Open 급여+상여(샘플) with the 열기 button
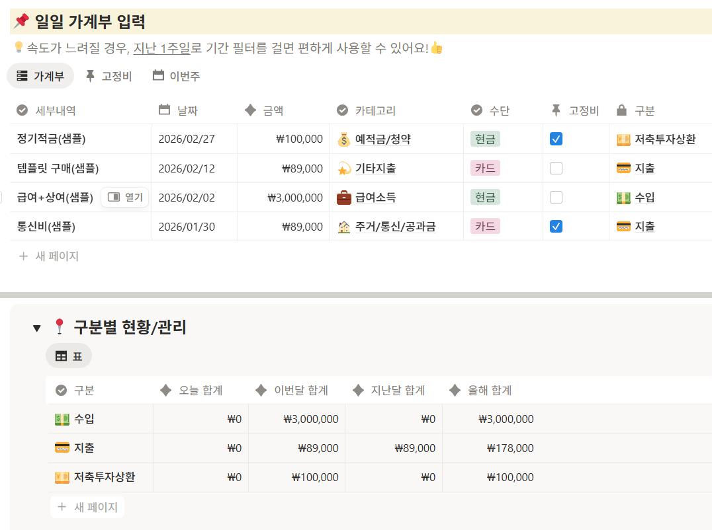This screenshot has height=530, width=712. (125, 197)
